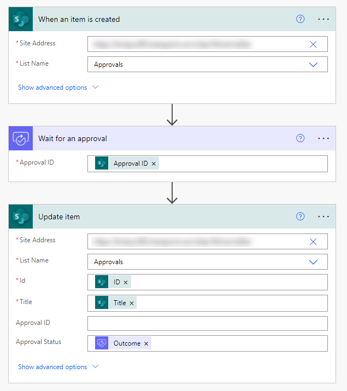Click help icon on 'When an item is created'

(300, 19)
